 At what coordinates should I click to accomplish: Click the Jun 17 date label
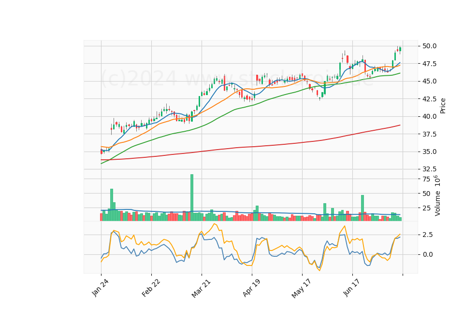(x=351, y=288)
